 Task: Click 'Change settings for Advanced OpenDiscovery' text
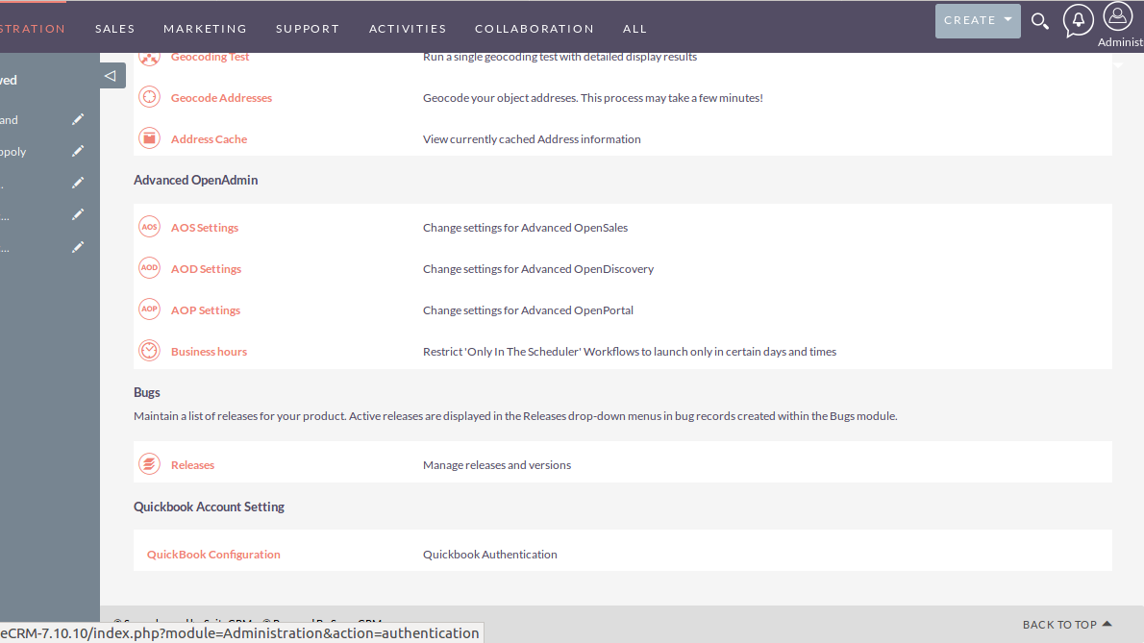(538, 269)
